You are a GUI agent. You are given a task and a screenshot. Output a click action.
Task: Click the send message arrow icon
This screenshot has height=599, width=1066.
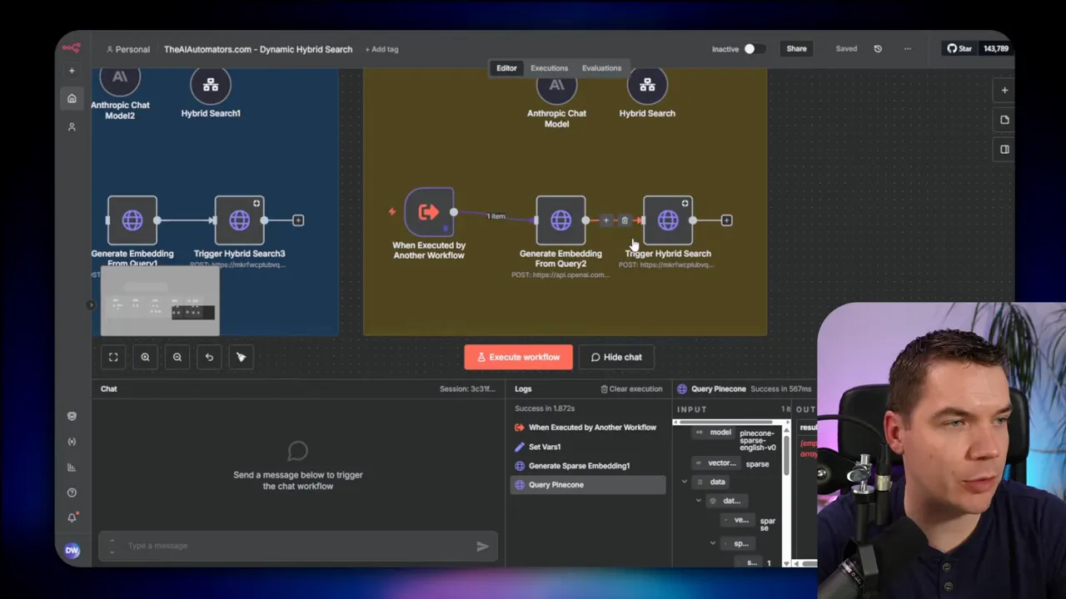click(x=482, y=547)
